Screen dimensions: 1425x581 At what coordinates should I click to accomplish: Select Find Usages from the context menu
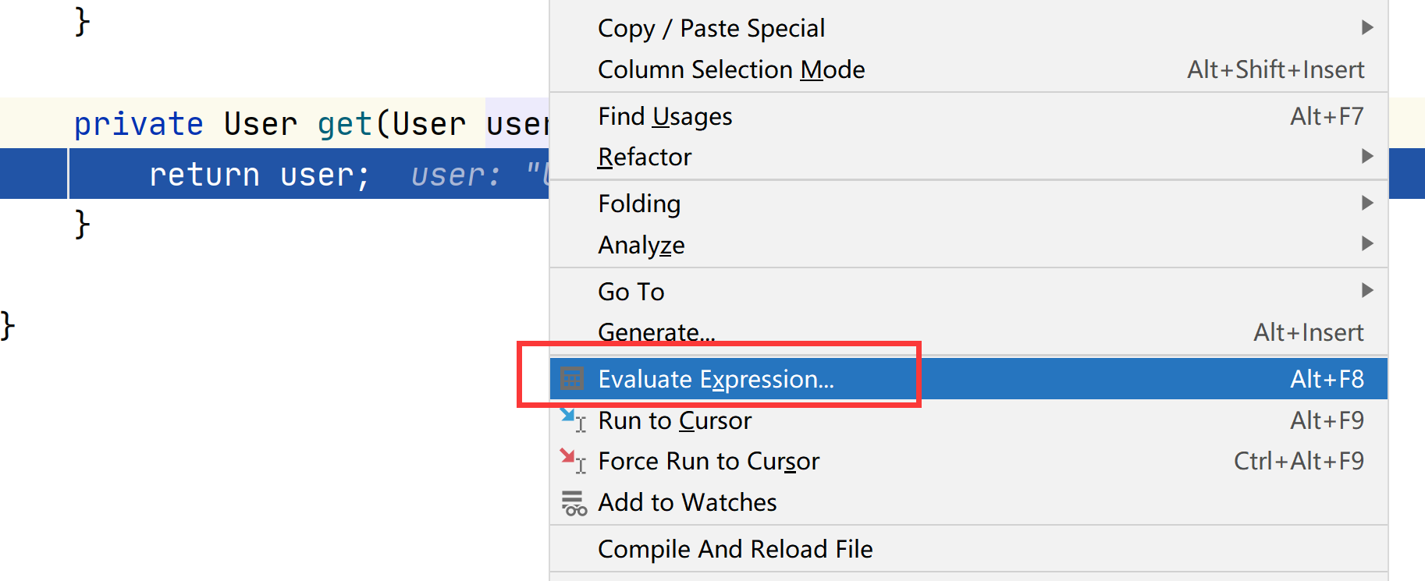[x=665, y=116]
